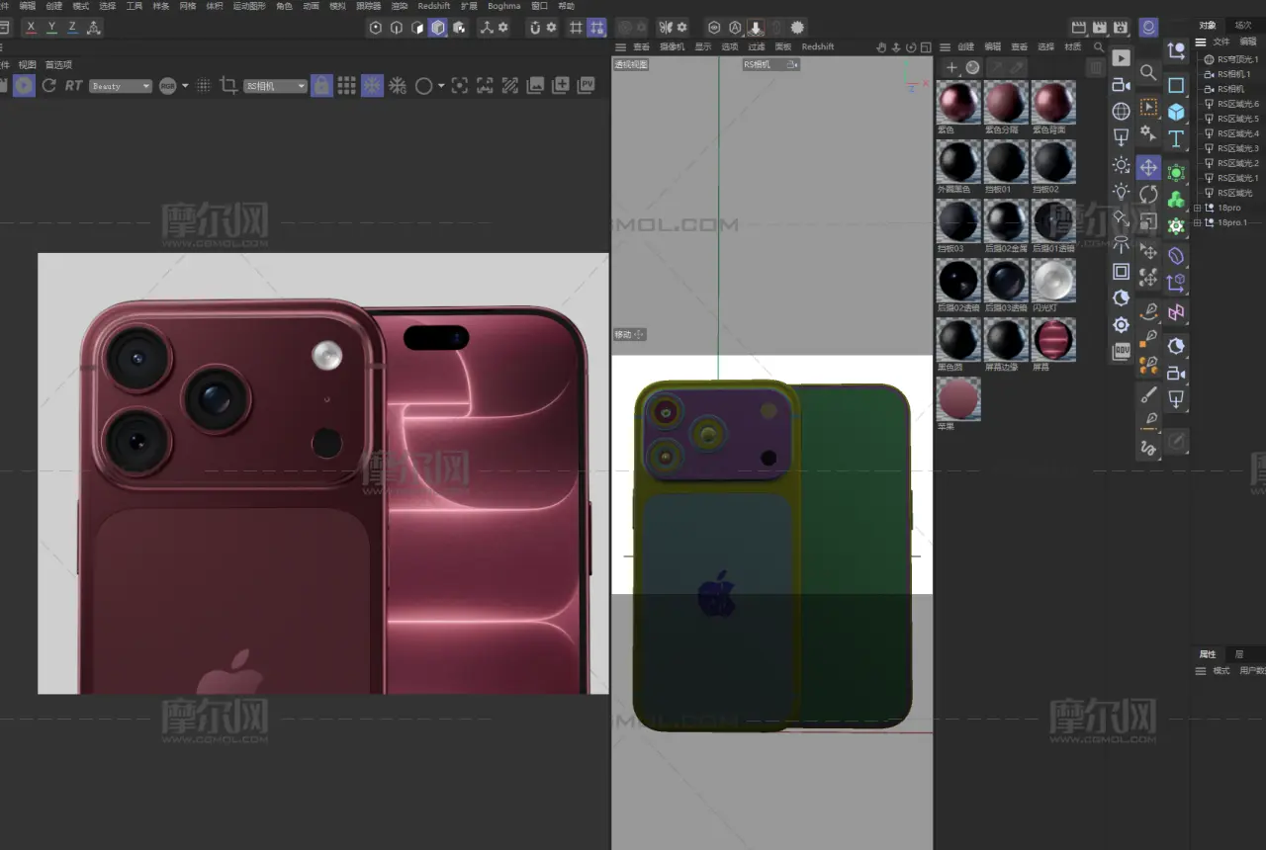Add a cube primitive from blue cube icon

coord(1176,112)
